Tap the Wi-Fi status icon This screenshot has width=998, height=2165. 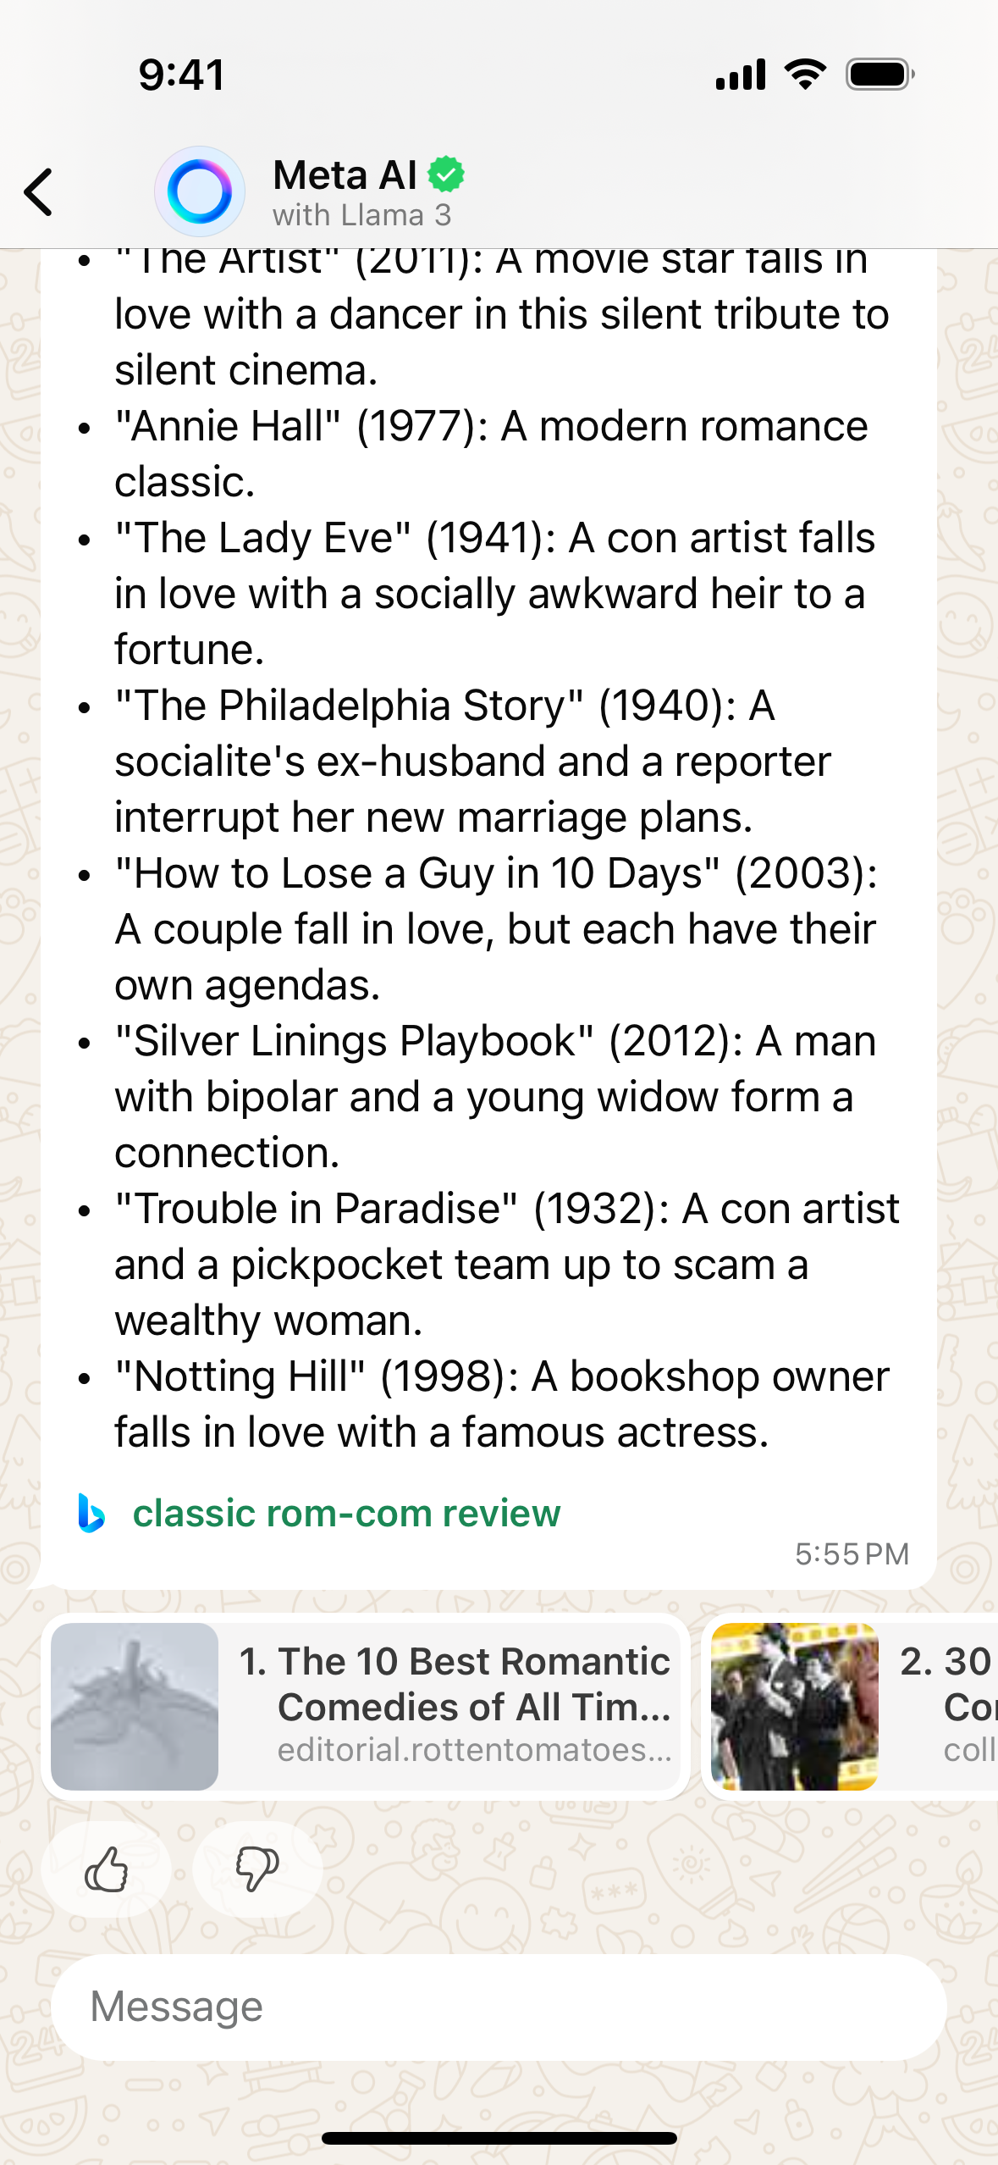point(806,75)
